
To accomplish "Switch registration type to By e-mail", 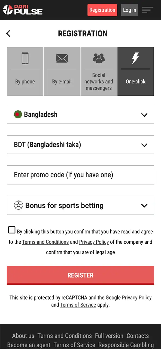I will 62,71.
